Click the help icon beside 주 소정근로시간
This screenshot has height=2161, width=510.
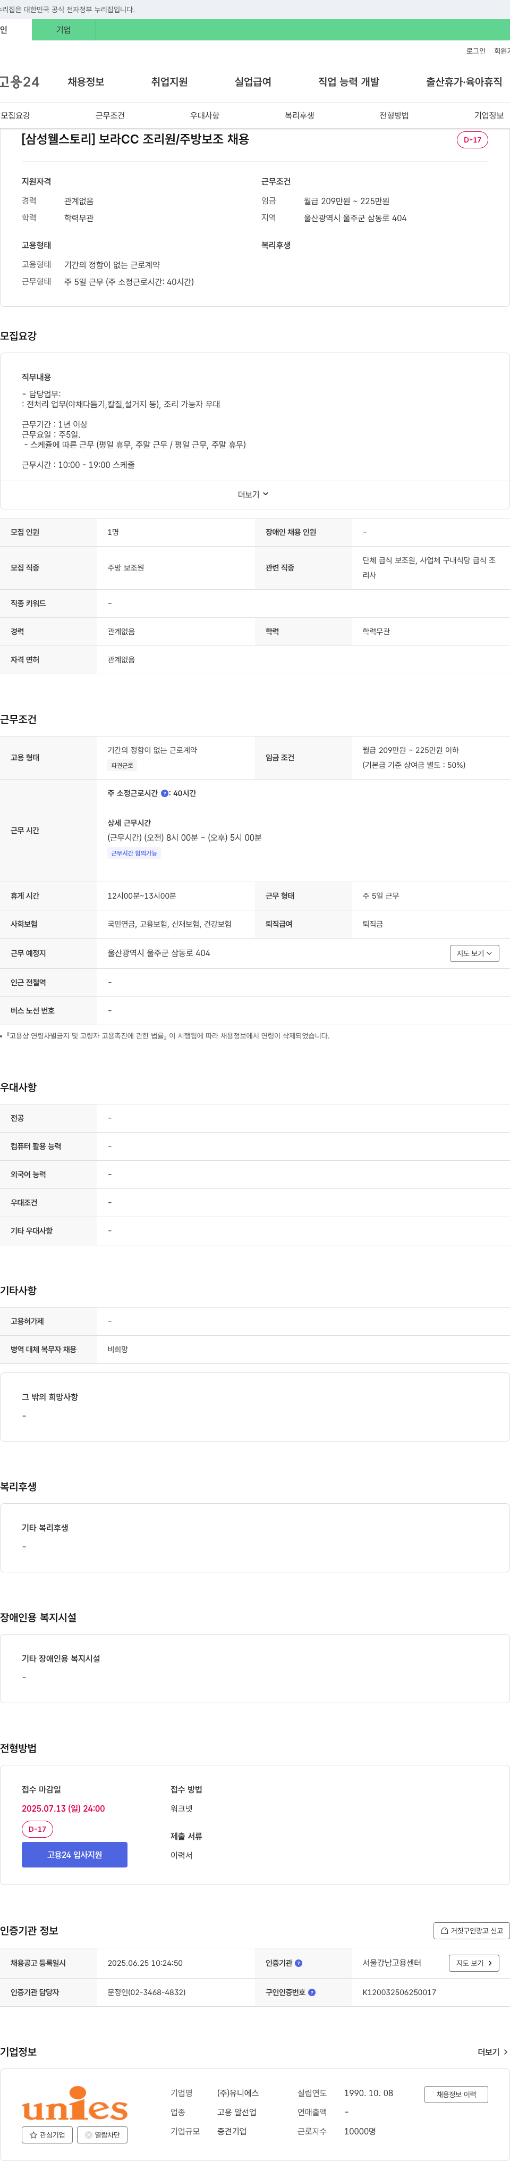coord(165,793)
